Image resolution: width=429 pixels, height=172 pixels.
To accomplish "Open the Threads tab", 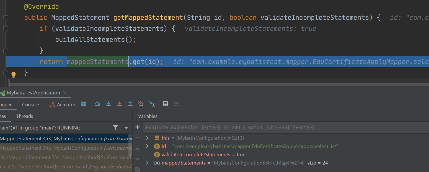I will coord(25,116).
